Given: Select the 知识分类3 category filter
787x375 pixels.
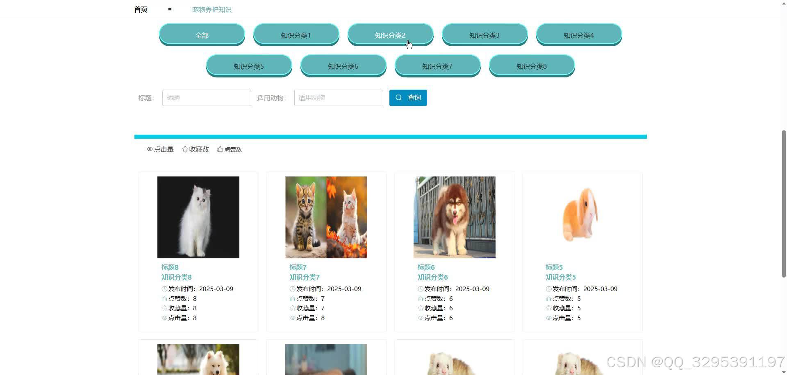Looking at the screenshot, I should (x=485, y=35).
